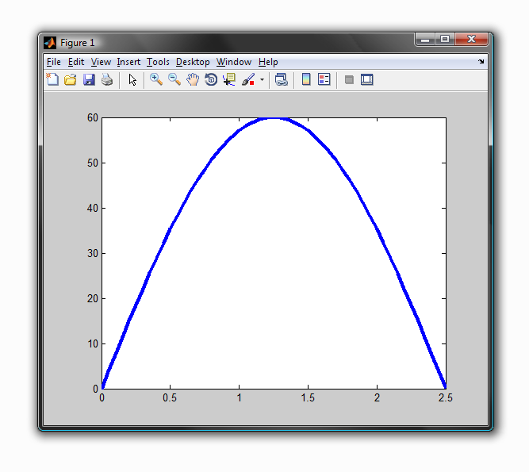This screenshot has width=529, height=472.
Task: Open the Insert menu
Action: click(x=128, y=62)
